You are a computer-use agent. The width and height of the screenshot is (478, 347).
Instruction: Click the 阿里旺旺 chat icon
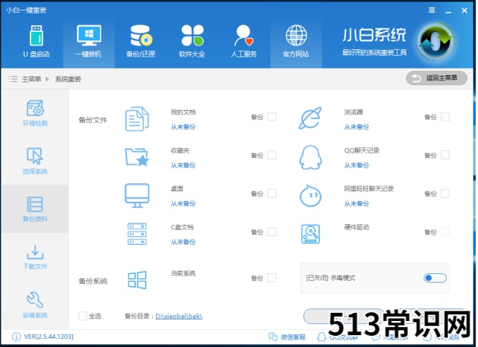[x=310, y=196]
